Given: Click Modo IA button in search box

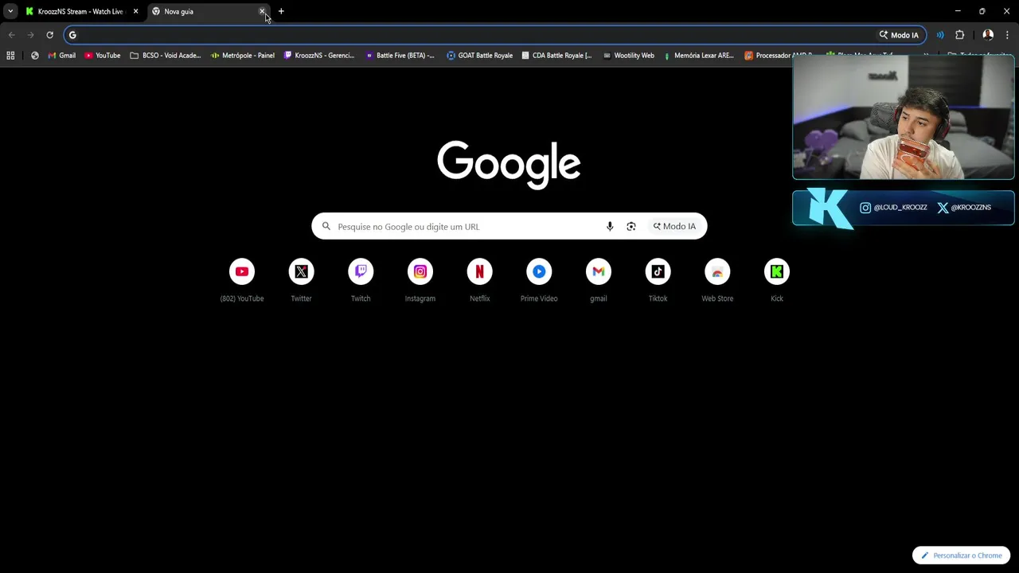Looking at the screenshot, I should [x=674, y=227].
